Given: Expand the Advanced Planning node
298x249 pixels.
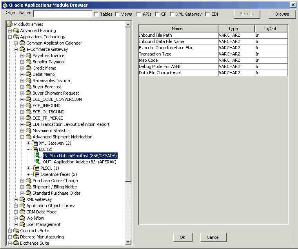Looking at the screenshot, I should tap(10, 30).
